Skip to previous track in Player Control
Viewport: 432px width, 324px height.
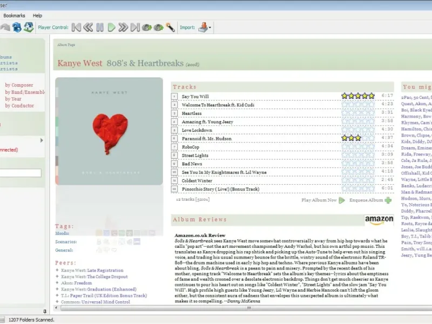pyautogui.click(x=76, y=28)
